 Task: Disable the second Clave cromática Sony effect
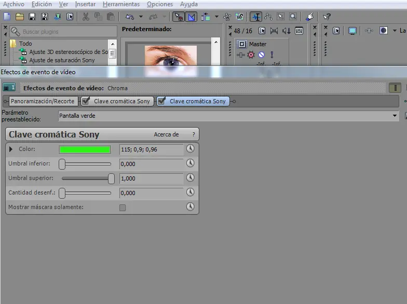[x=162, y=101]
